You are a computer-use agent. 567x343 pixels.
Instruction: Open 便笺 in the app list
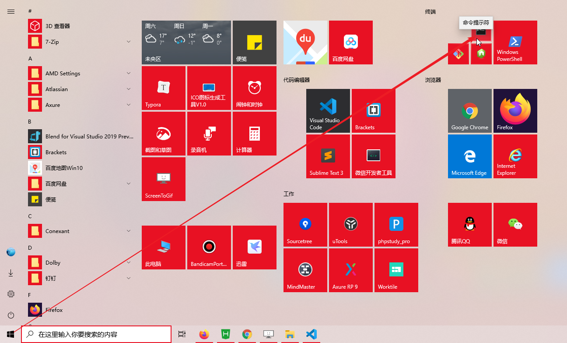pyautogui.click(x=80, y=199)
